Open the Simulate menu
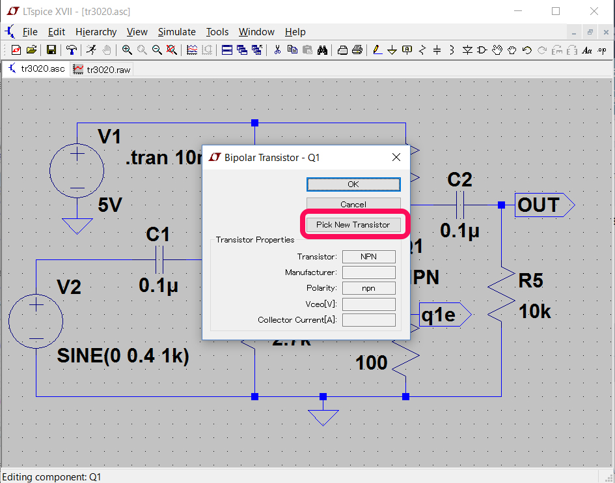615x483 pixels. coord(176,32)
